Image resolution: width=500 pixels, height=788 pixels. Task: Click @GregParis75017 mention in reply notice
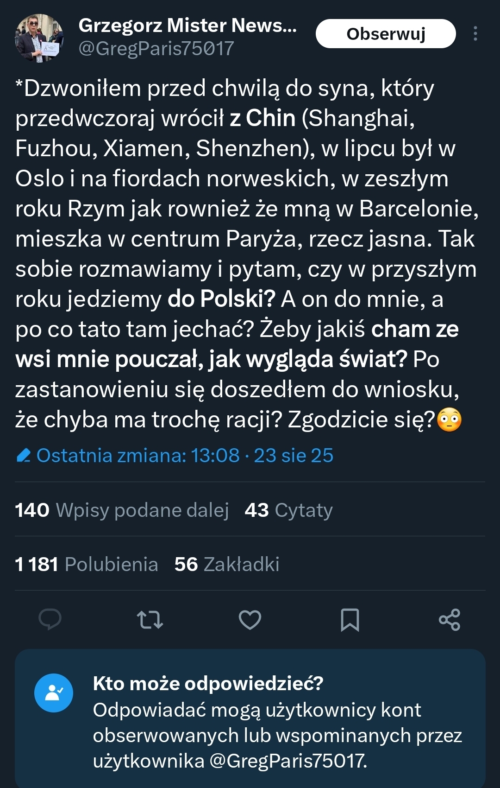tap(287, 761)
